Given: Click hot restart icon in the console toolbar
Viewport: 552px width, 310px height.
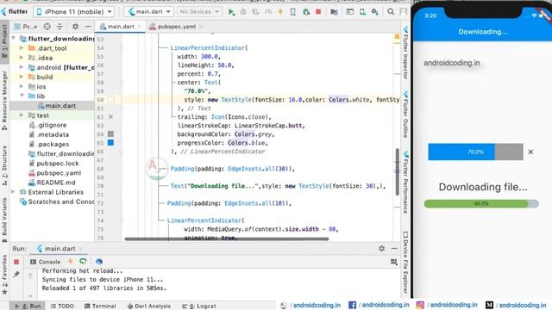Looking at the screenshot, I should click(83, 262).
